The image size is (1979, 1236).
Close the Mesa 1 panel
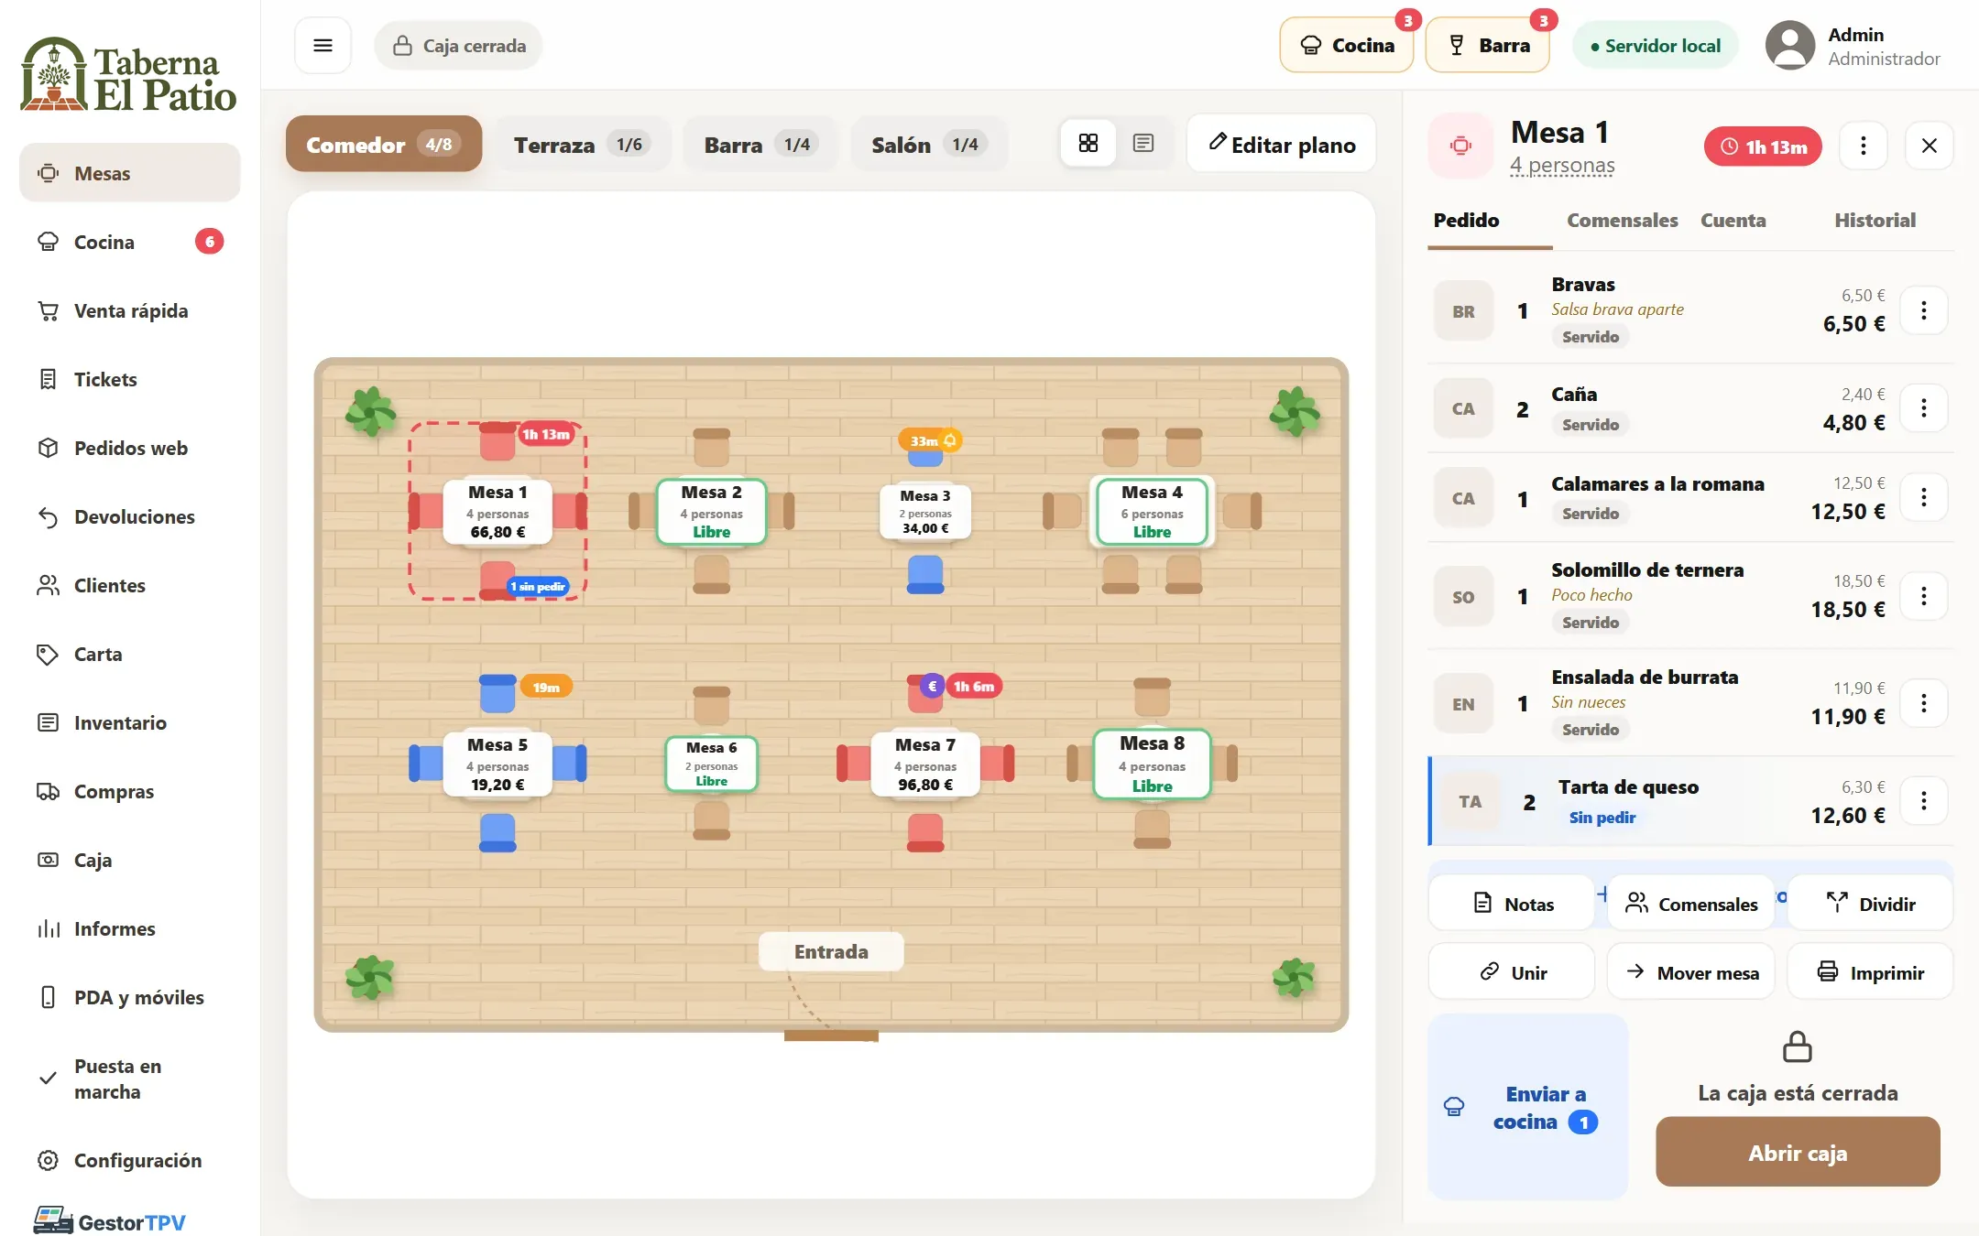click(x=1929, y=146)
